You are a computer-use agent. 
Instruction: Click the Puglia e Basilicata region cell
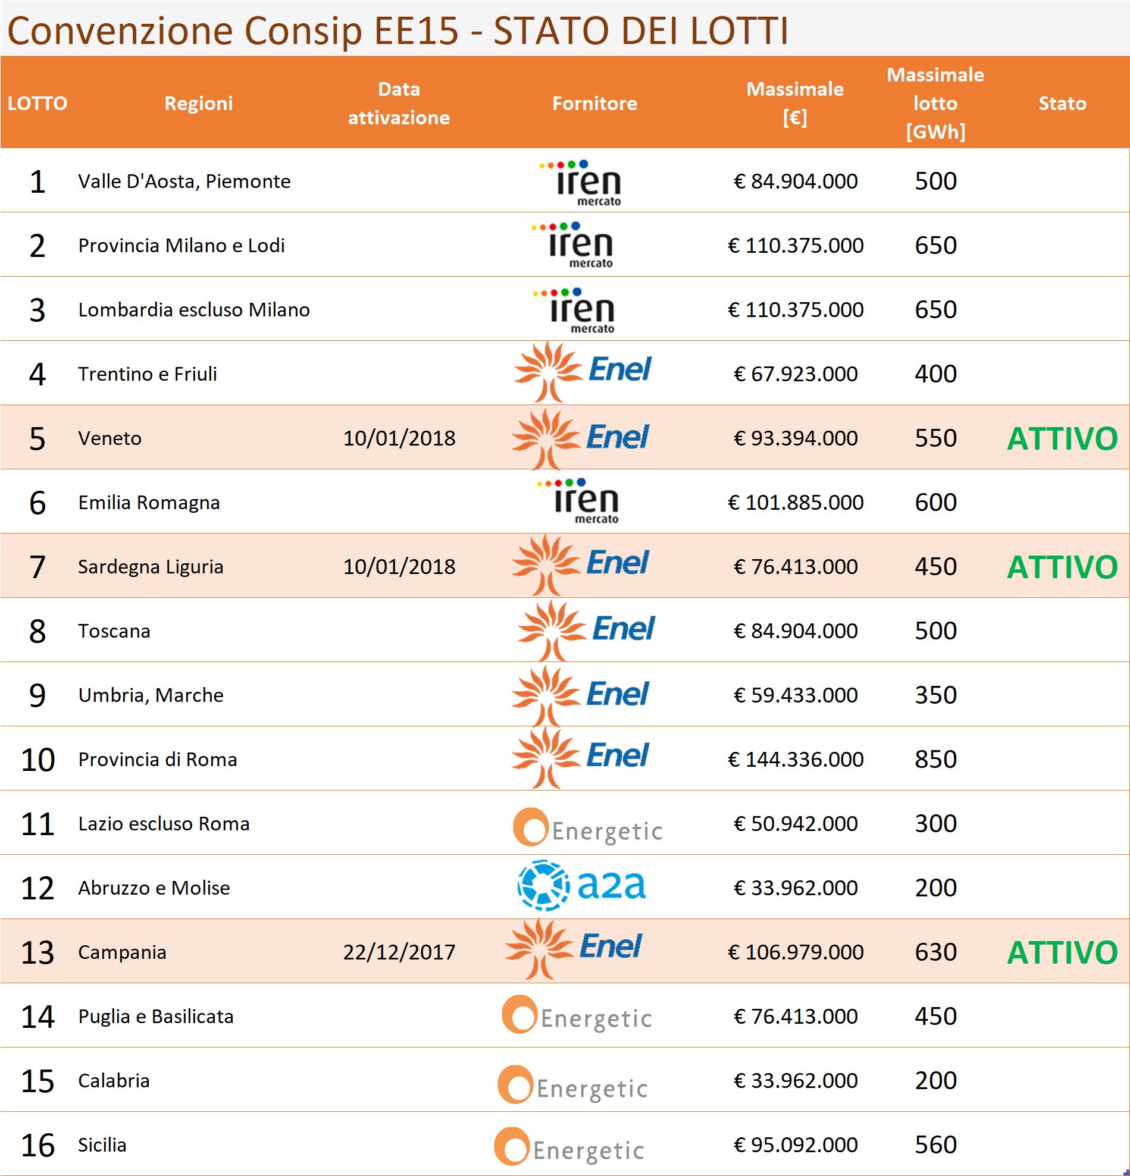pyautogui.click(x=156, y=1017)
